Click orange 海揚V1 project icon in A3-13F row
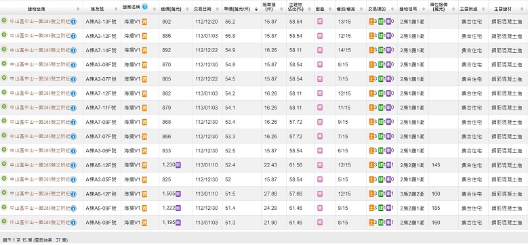This screenshot has height=245, width=528. point(144,22)
